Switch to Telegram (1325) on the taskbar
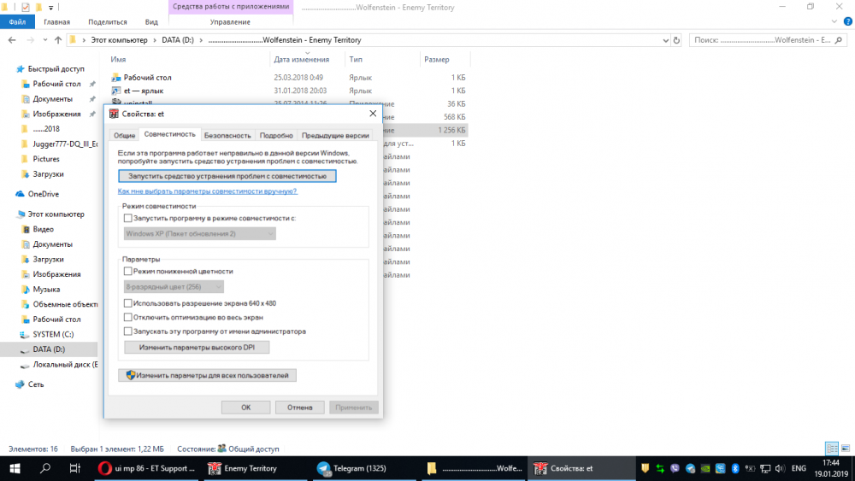The image size is (855, 481). [366, 468]
